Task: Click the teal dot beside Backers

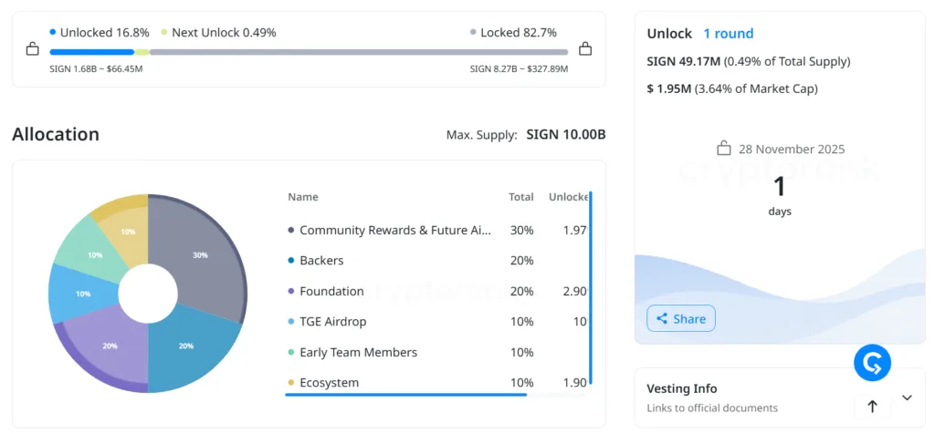Action: [291, 260]
